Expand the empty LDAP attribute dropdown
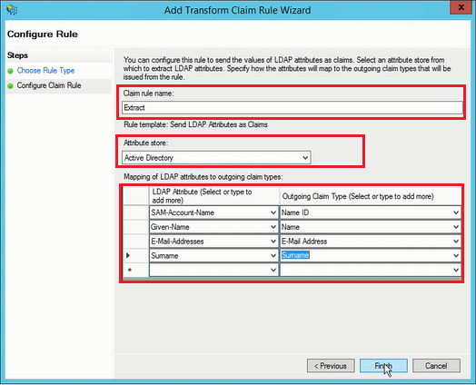This screenshot has height=385, width=476. coord(273,270)
